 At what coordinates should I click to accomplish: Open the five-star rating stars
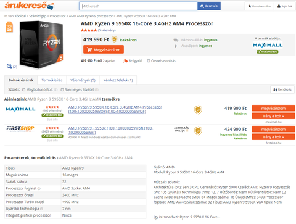pos(89,30)
